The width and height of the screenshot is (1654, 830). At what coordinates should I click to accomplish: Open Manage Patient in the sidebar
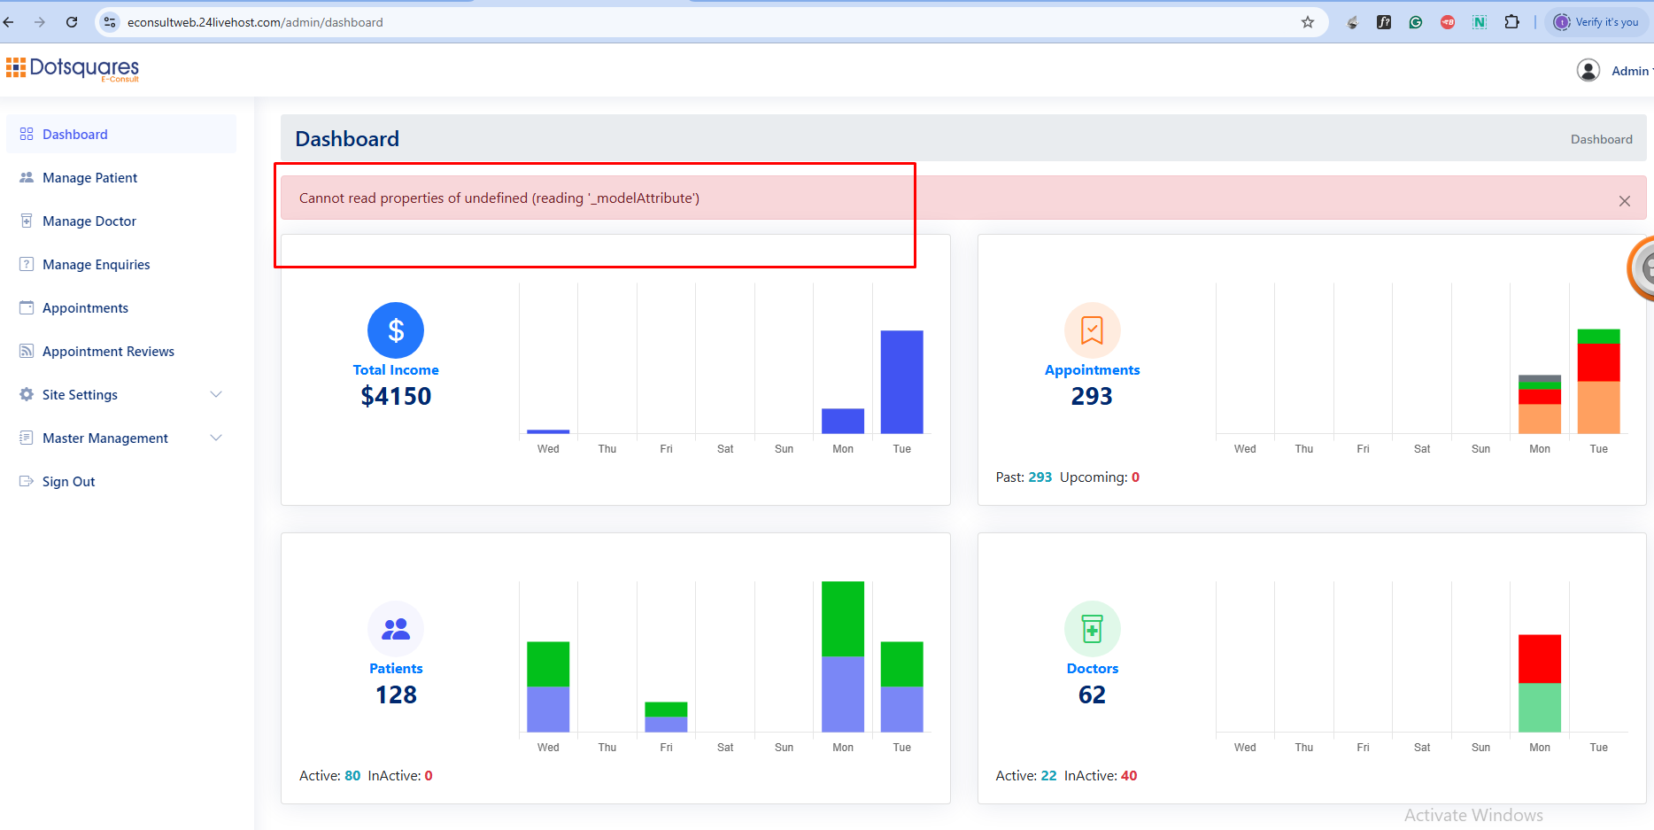(121, 177)
